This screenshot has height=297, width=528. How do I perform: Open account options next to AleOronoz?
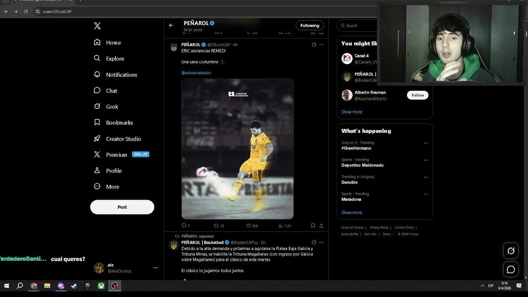tap(156, 268)
